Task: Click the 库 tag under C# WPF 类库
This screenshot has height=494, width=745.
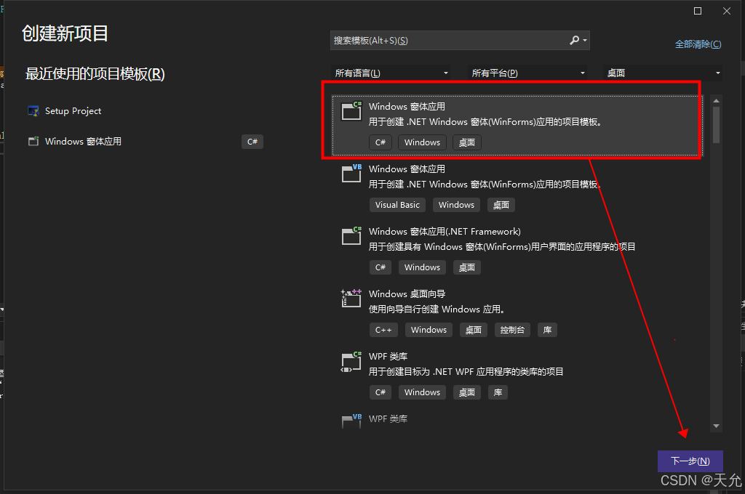Action: click(498, 392)
